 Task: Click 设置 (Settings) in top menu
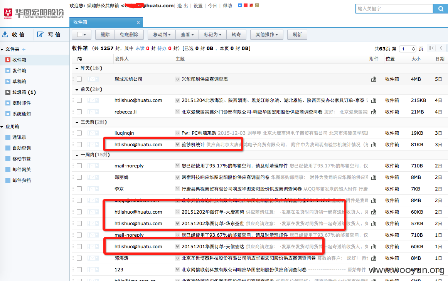pyautogui.click(x=198, y=6)
